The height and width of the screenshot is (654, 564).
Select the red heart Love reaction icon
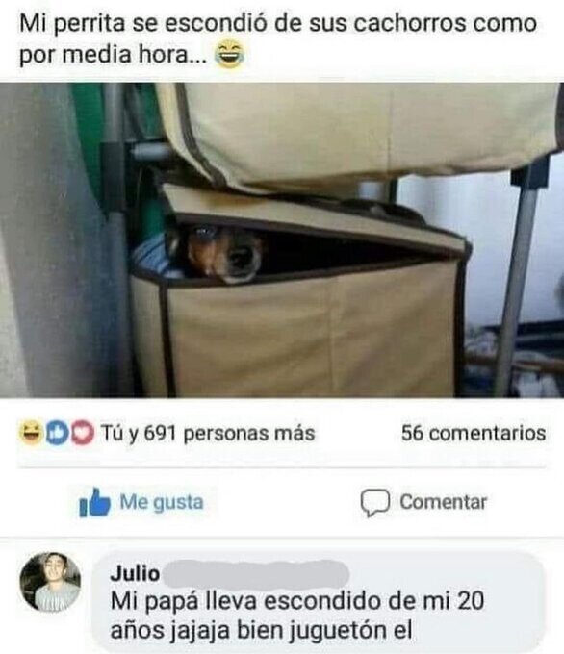[82, 433]
